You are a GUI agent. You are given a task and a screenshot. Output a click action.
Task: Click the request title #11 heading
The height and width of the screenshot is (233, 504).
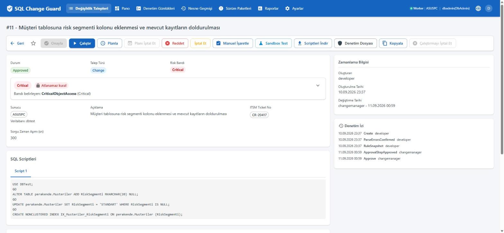tap(113, 28)
